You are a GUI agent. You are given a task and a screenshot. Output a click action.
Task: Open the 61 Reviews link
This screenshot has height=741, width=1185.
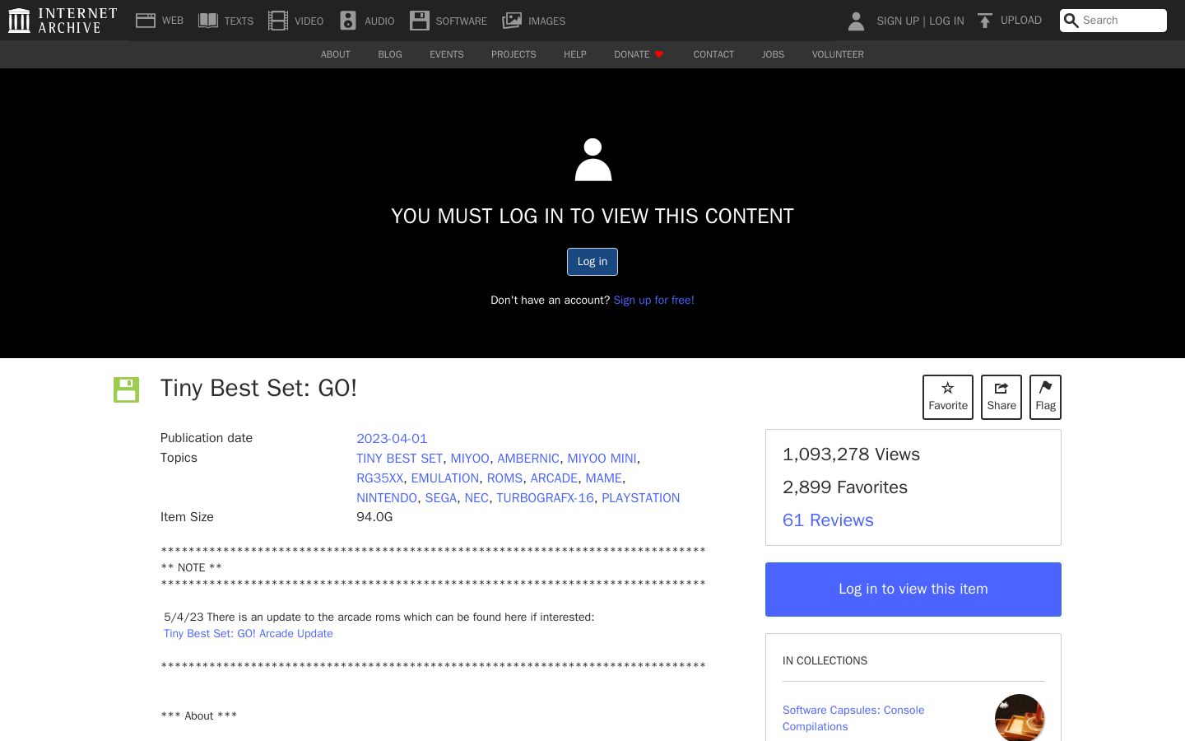(x=828, y=520)
